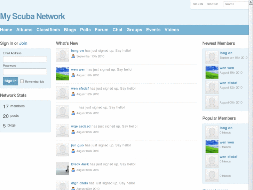Click the vertical page scrollbar
The height and width of the screenshot is (190, 253).
pos(251,95)
